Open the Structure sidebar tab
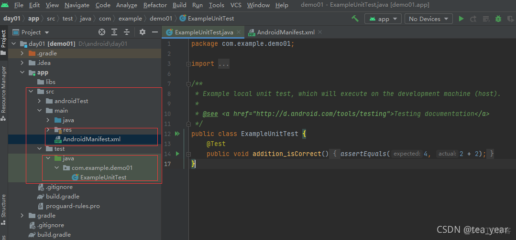The height and width of the screenshot is (240, 516). pyautogui.click(x=3, y=209)
